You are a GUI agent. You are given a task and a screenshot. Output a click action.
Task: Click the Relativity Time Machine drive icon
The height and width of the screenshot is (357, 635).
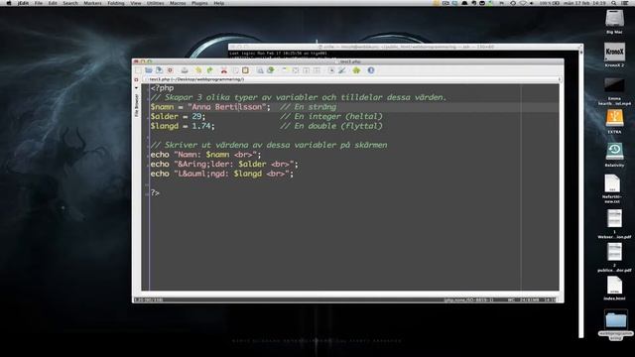point(614,152)
